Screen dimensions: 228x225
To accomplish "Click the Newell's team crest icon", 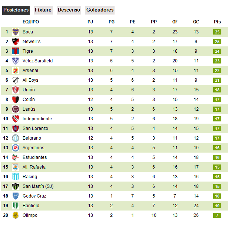I will pyautogui.click(x=16, y=42).
